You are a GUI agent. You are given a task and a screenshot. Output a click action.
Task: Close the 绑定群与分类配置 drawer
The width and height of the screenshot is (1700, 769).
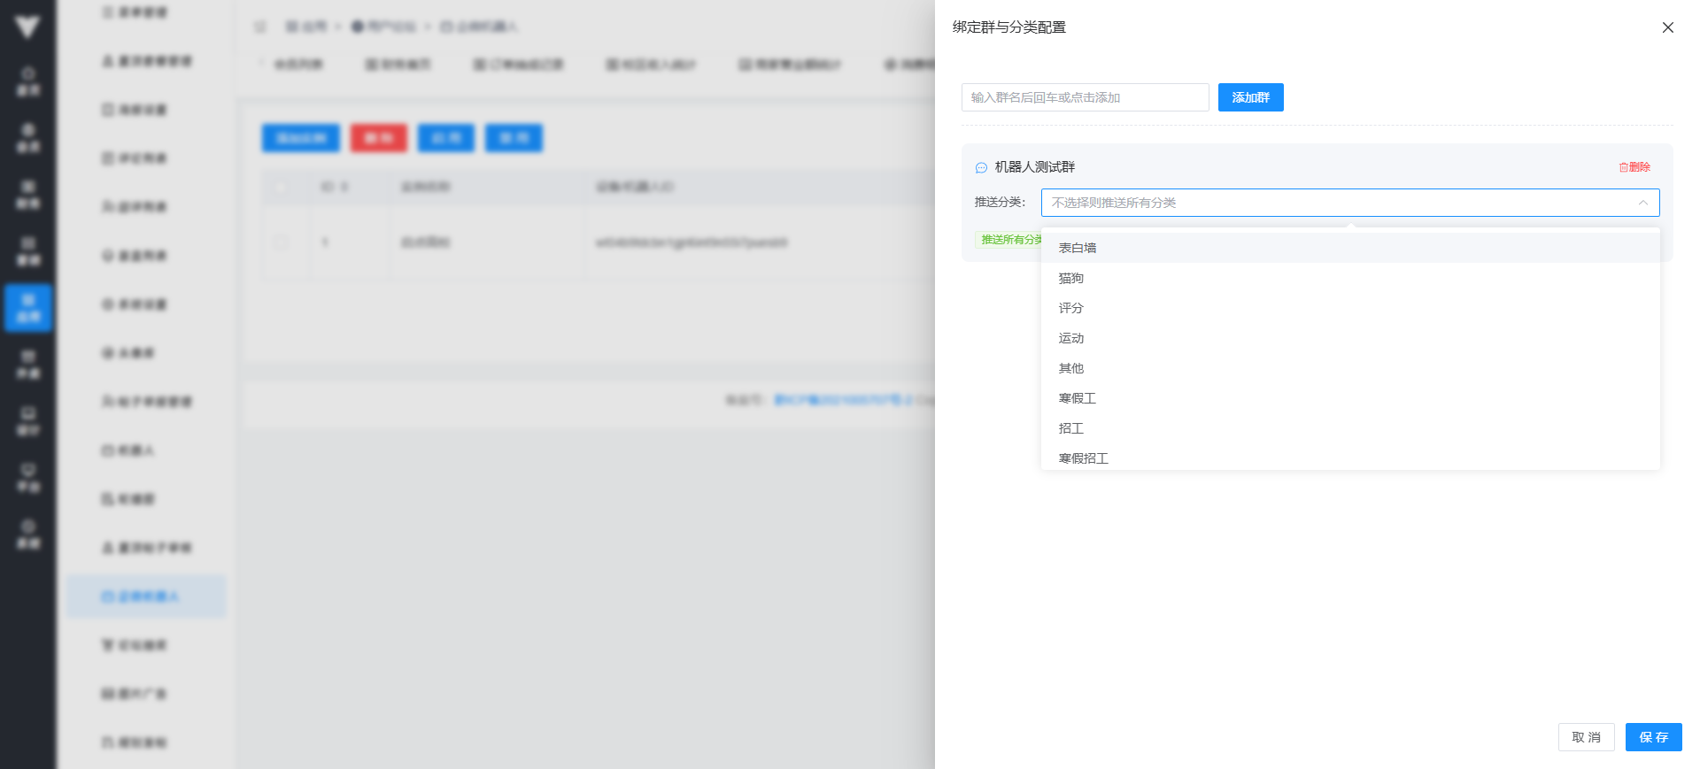(x=1667, y=27)
